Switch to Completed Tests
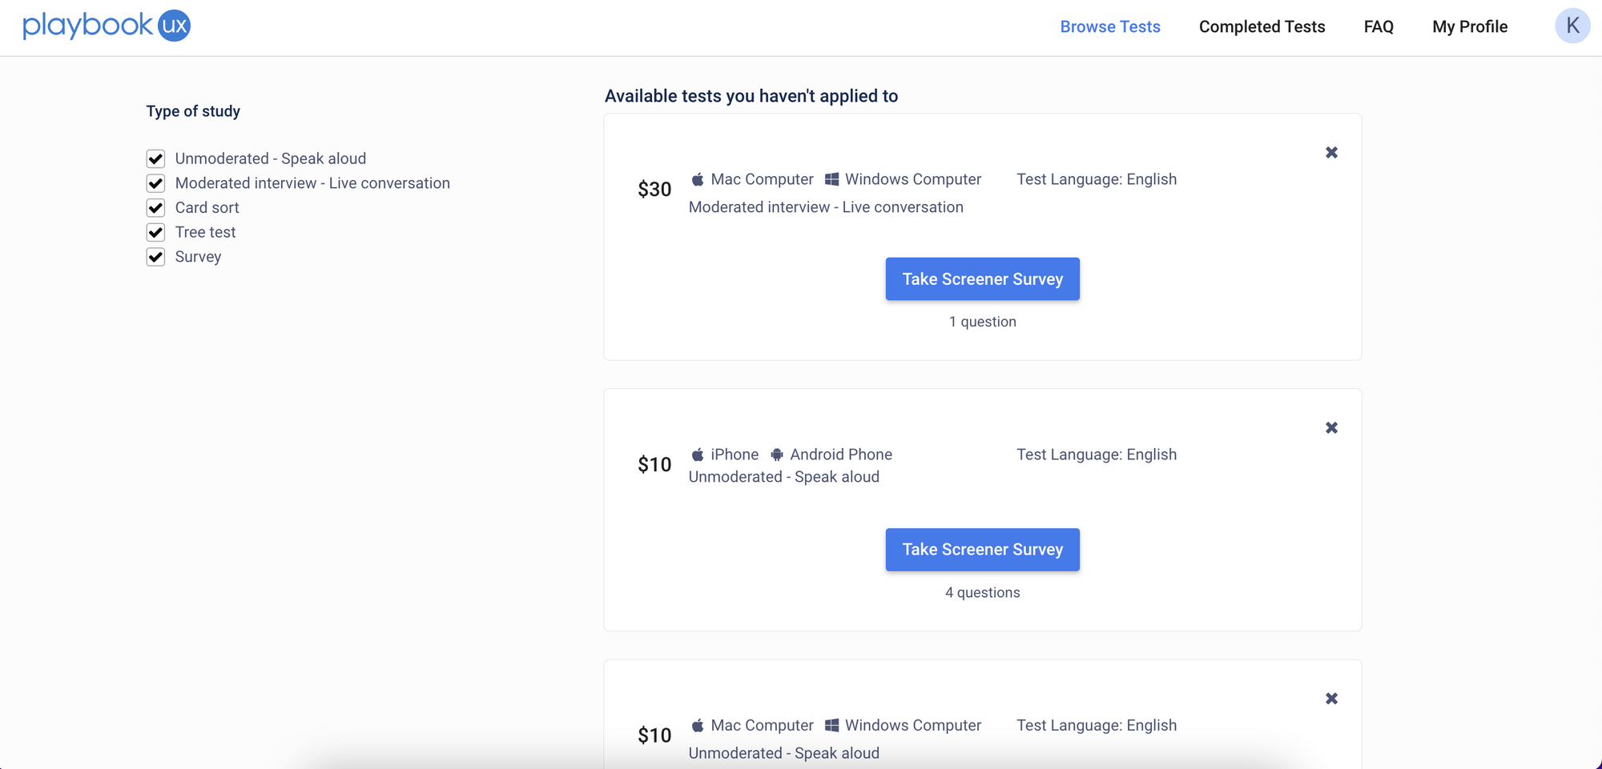Screen dimensions: 1602x769 click(1262, 26)
